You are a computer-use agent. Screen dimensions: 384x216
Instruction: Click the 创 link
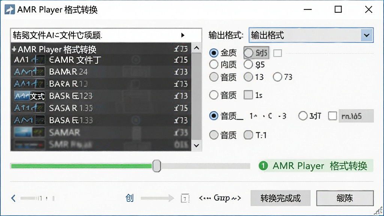(x=129, y=198)
